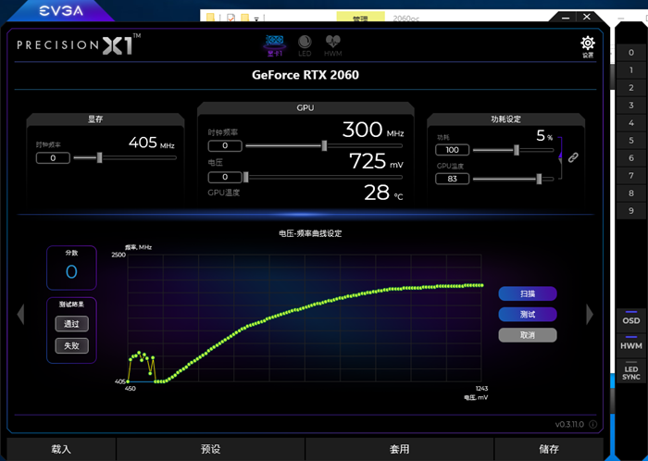Image resolution: width=648 pixels, height=461 pixels.
Task: Go to next panel with right arrow
Action: pos(590,315)
